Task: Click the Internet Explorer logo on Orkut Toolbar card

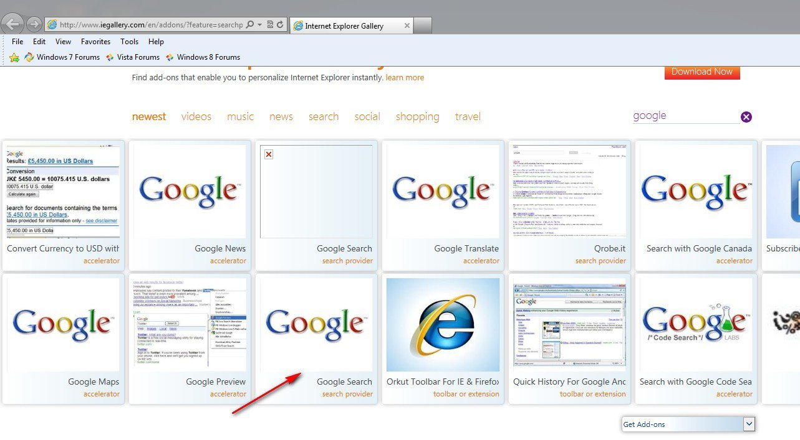Action: tap(443, 325)
